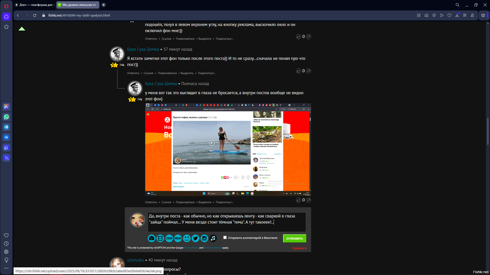Open sidebar heart pinboards icon

pos(6,236)
